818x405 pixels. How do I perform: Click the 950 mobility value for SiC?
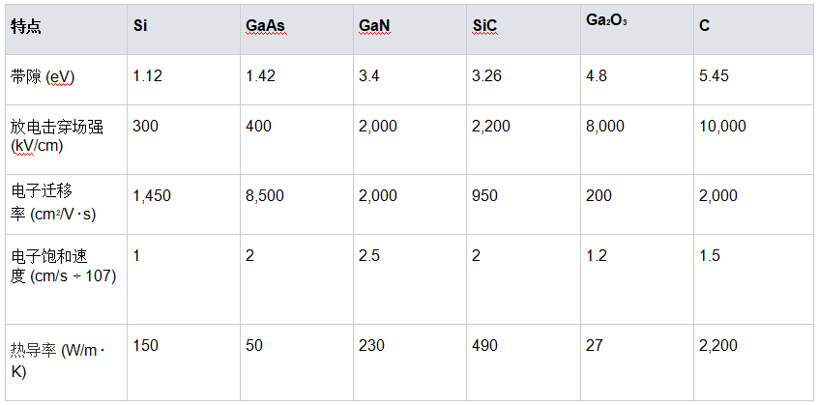pyautogui.click(x=485, y=196)
